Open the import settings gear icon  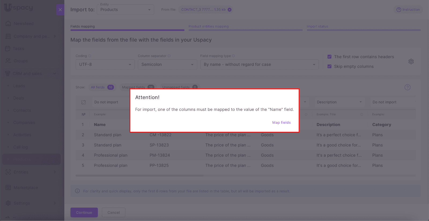pos(411,62)
